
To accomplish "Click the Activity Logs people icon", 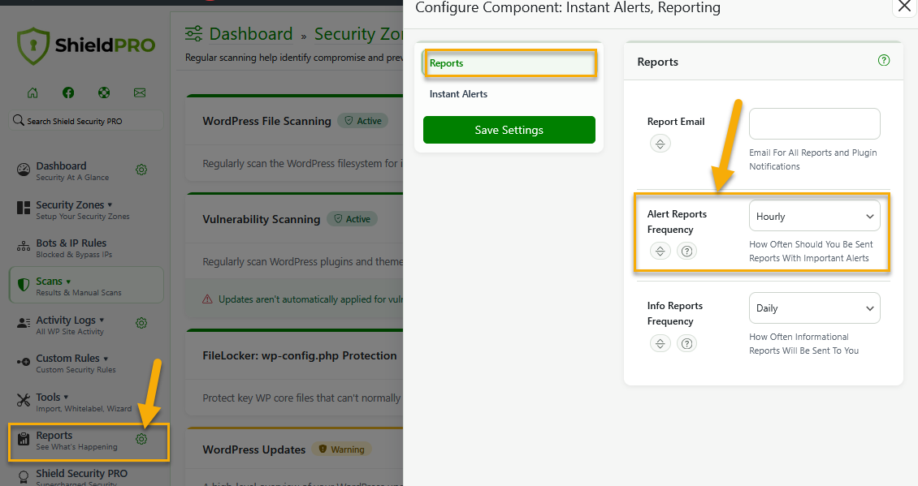I will (x=24, y=323).
